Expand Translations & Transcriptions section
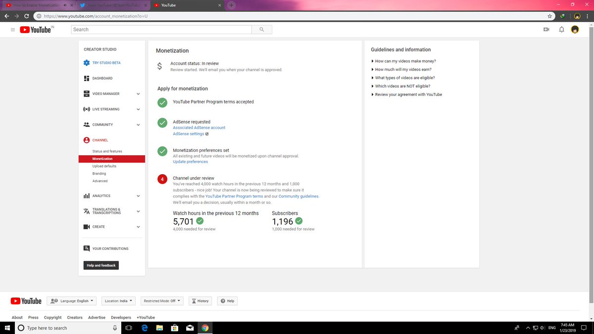 point(138,211)
